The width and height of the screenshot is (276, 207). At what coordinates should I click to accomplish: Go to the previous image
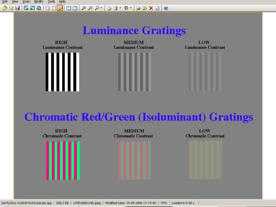(x=26, y=8)
